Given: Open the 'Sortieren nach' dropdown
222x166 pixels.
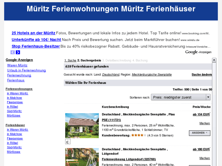Looking at the screenshot, I should click(x=181, y=97).
